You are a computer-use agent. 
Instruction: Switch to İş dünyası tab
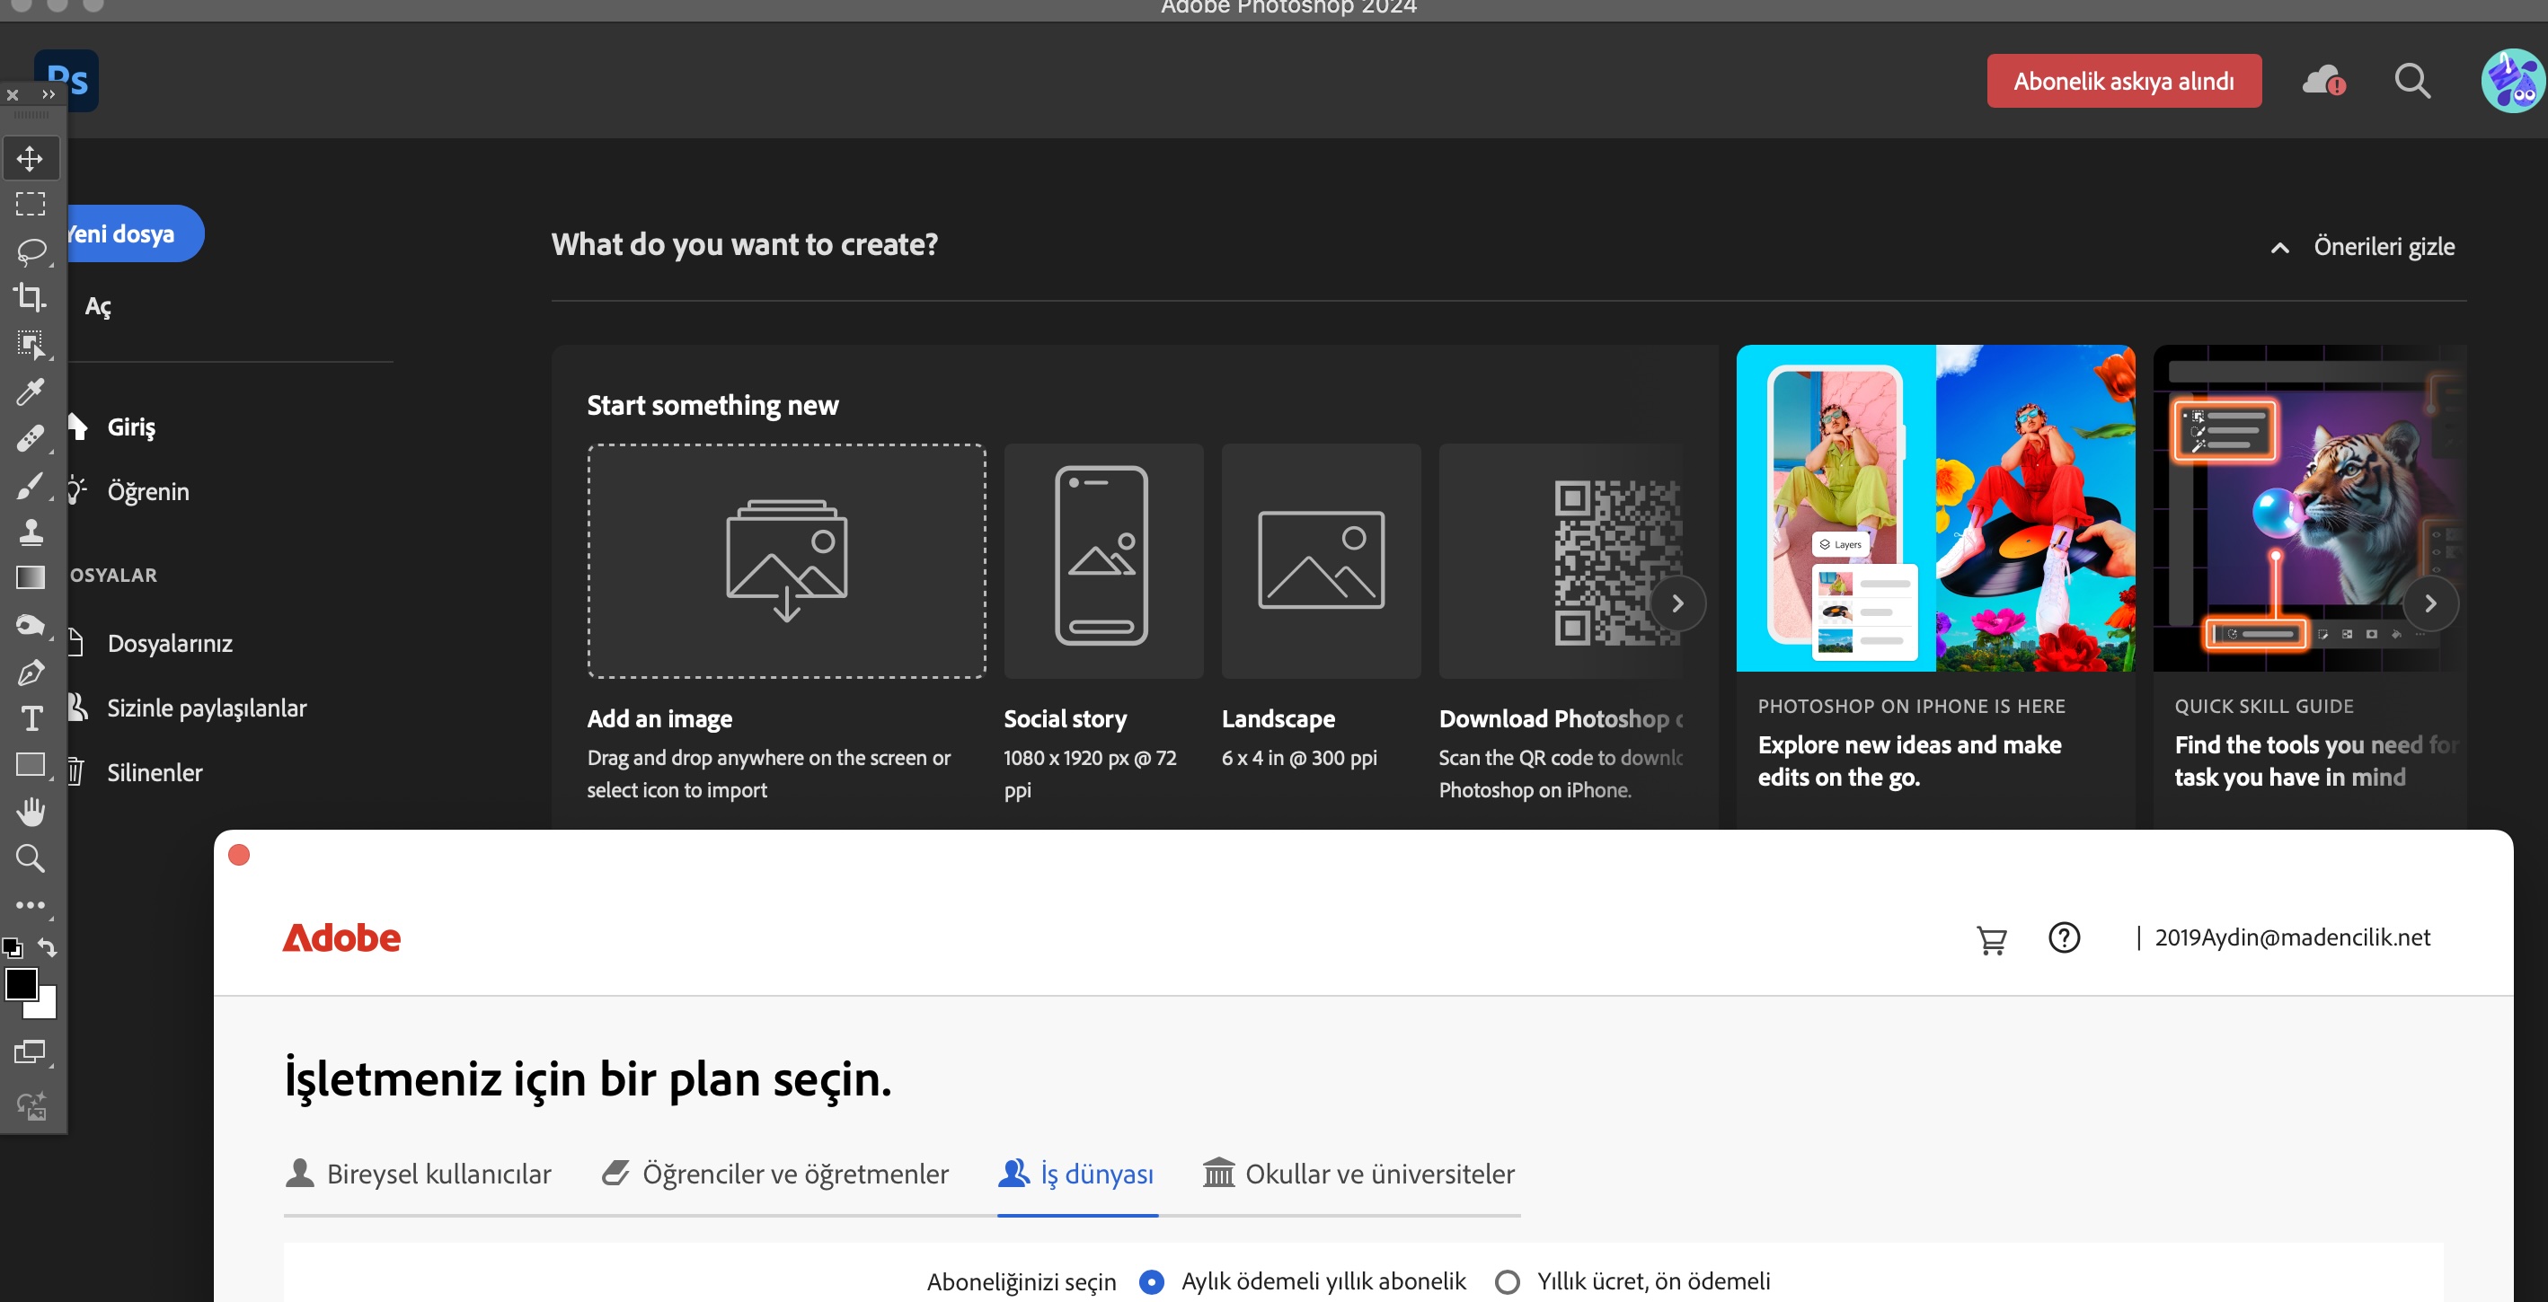tap(1076, 1174)
